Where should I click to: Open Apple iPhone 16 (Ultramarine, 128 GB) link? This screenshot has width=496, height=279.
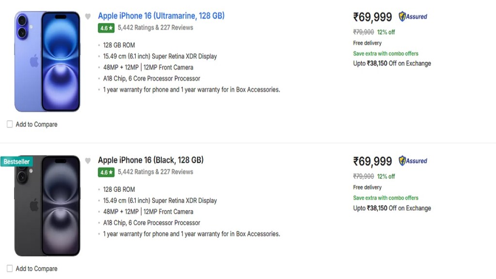point(161,15)
